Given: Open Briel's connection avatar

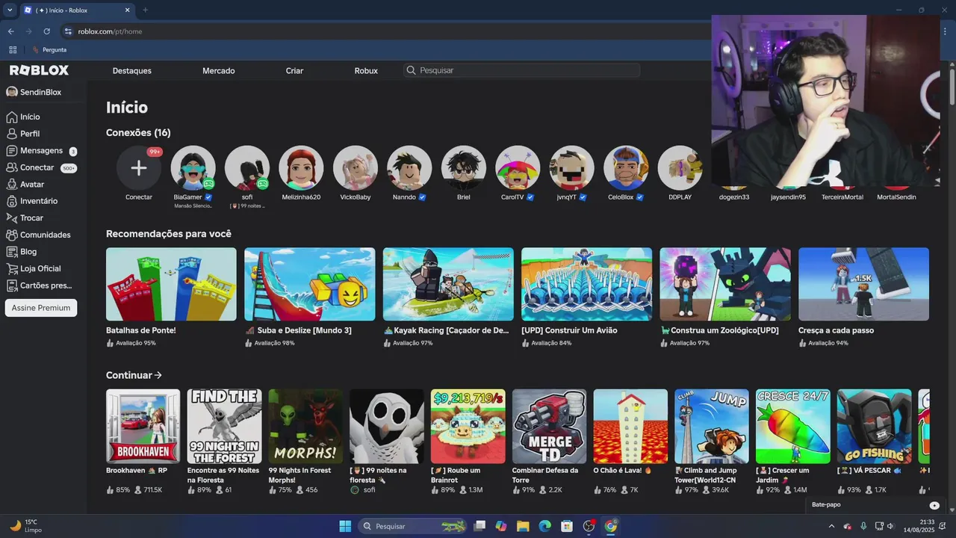Looking at the screenshot, I should coord(464,167).
